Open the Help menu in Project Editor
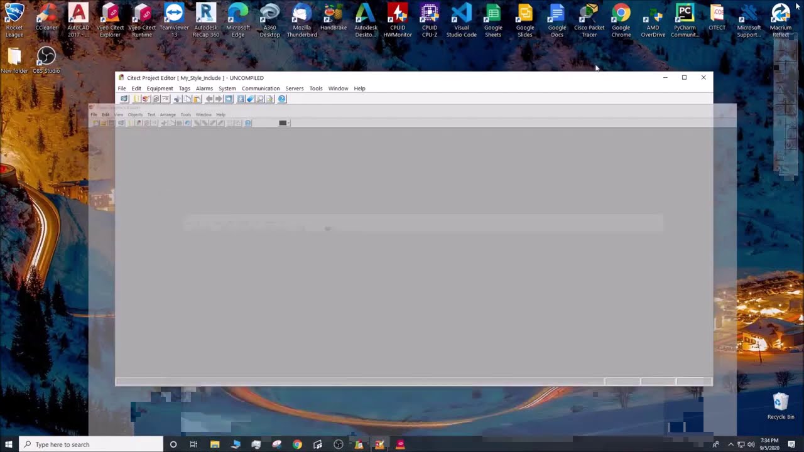The height and width of the screenshot is (452, 804). tap(359, 89)
